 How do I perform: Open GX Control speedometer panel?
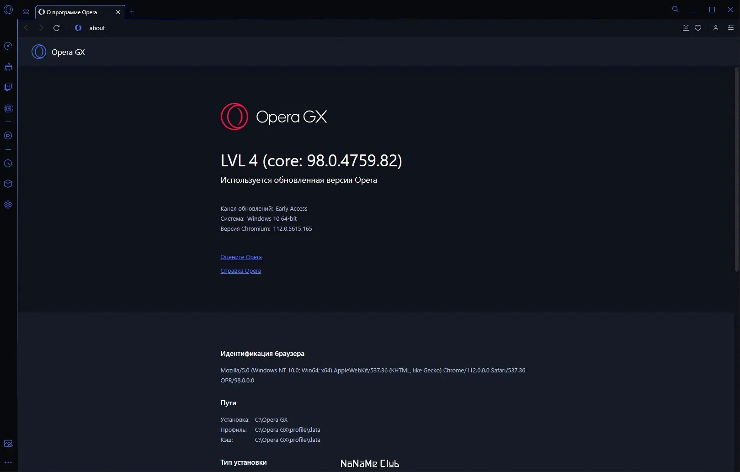[8, 46]
